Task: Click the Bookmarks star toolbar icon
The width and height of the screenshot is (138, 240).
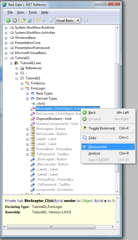Action: (x=38, y=20)
